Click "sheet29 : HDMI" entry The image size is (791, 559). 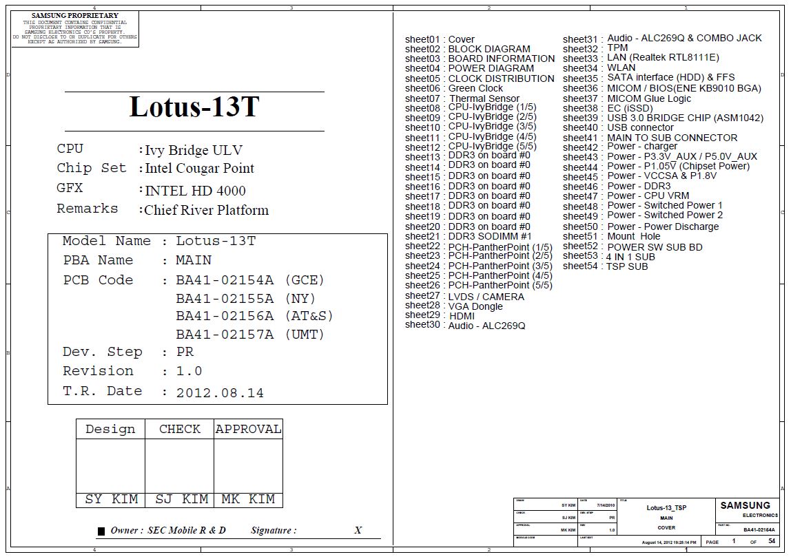pyautogui.click(x=440, y=315)
